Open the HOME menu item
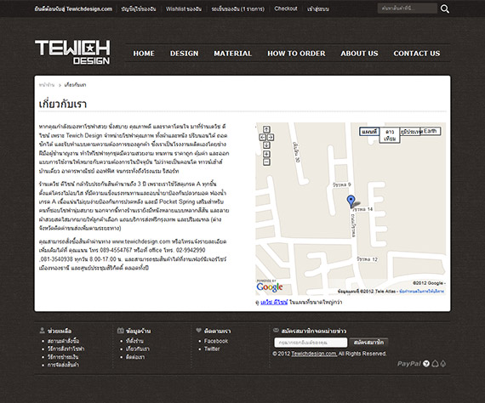Viewport: 485px width, 403px height. pos(144,54)
